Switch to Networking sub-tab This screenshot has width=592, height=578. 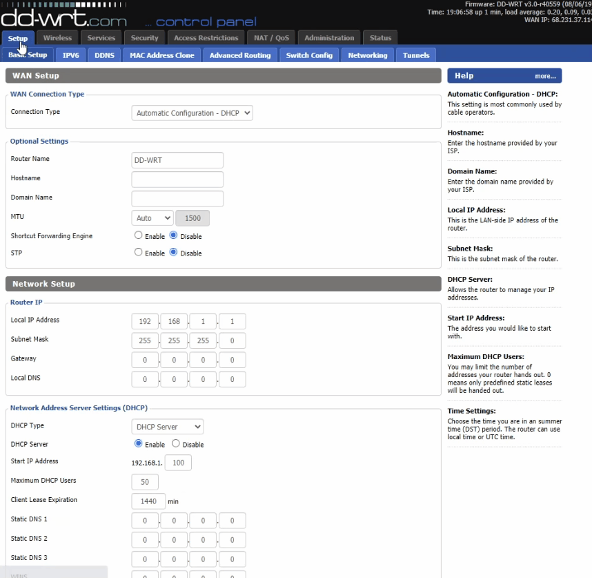pyautogui.click(x=368, y=55)
